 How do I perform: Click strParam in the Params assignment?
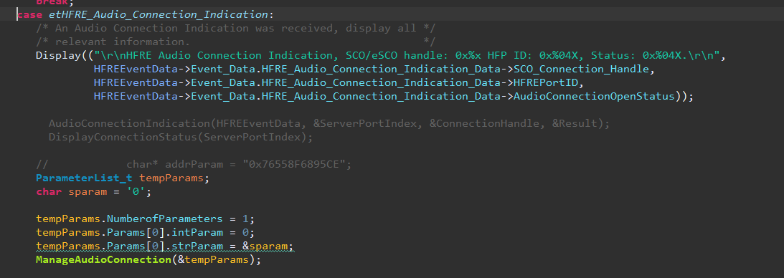[x=197, y=246]
